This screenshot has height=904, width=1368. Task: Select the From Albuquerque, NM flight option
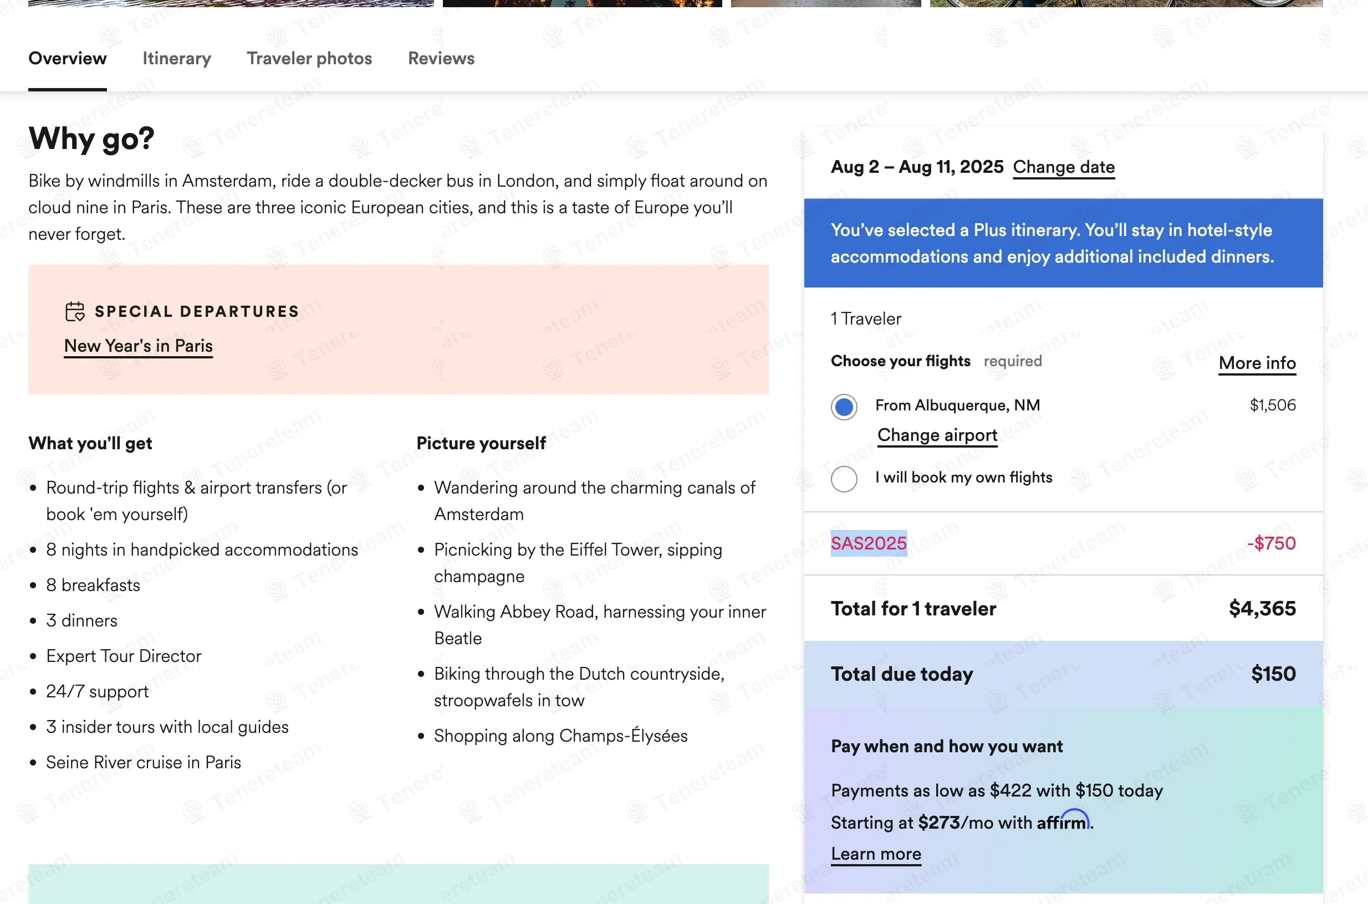click(844, 407)
